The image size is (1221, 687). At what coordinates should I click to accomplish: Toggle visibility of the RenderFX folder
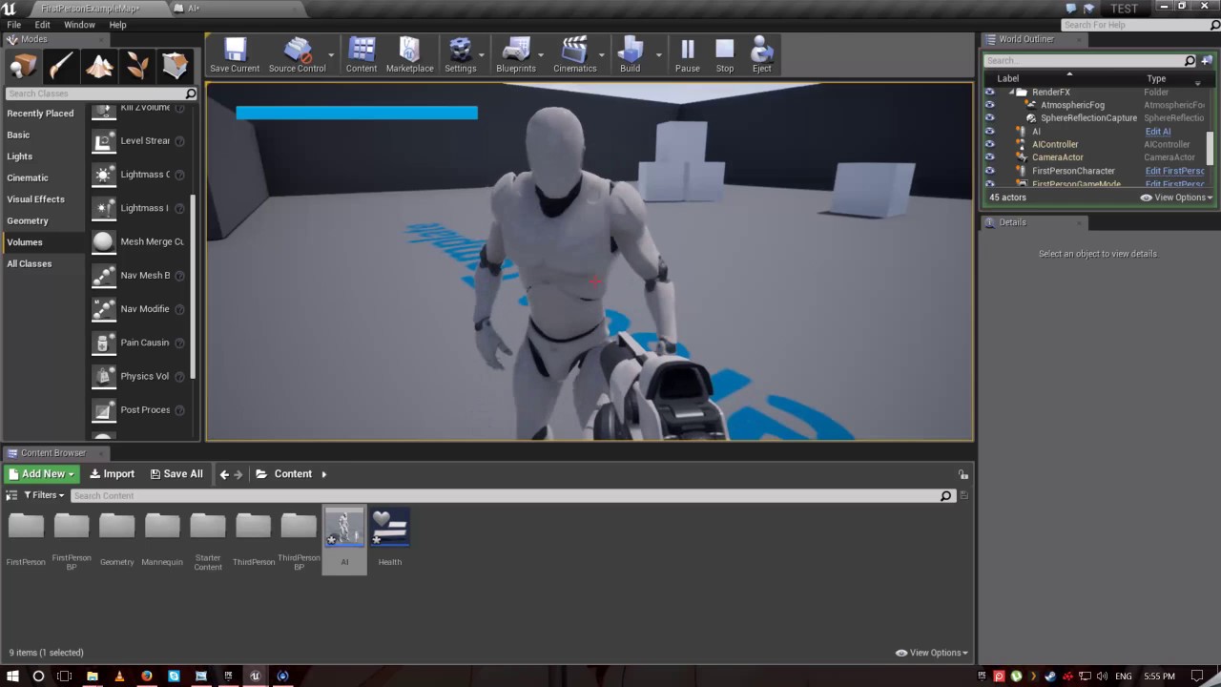(989, 93)
